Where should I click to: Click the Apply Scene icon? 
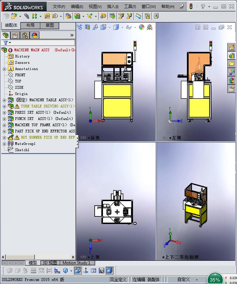tap(150, 27)
